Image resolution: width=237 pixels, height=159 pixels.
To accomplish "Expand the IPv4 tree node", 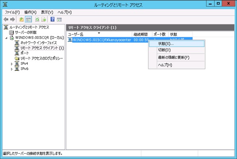I will point(12,64).
